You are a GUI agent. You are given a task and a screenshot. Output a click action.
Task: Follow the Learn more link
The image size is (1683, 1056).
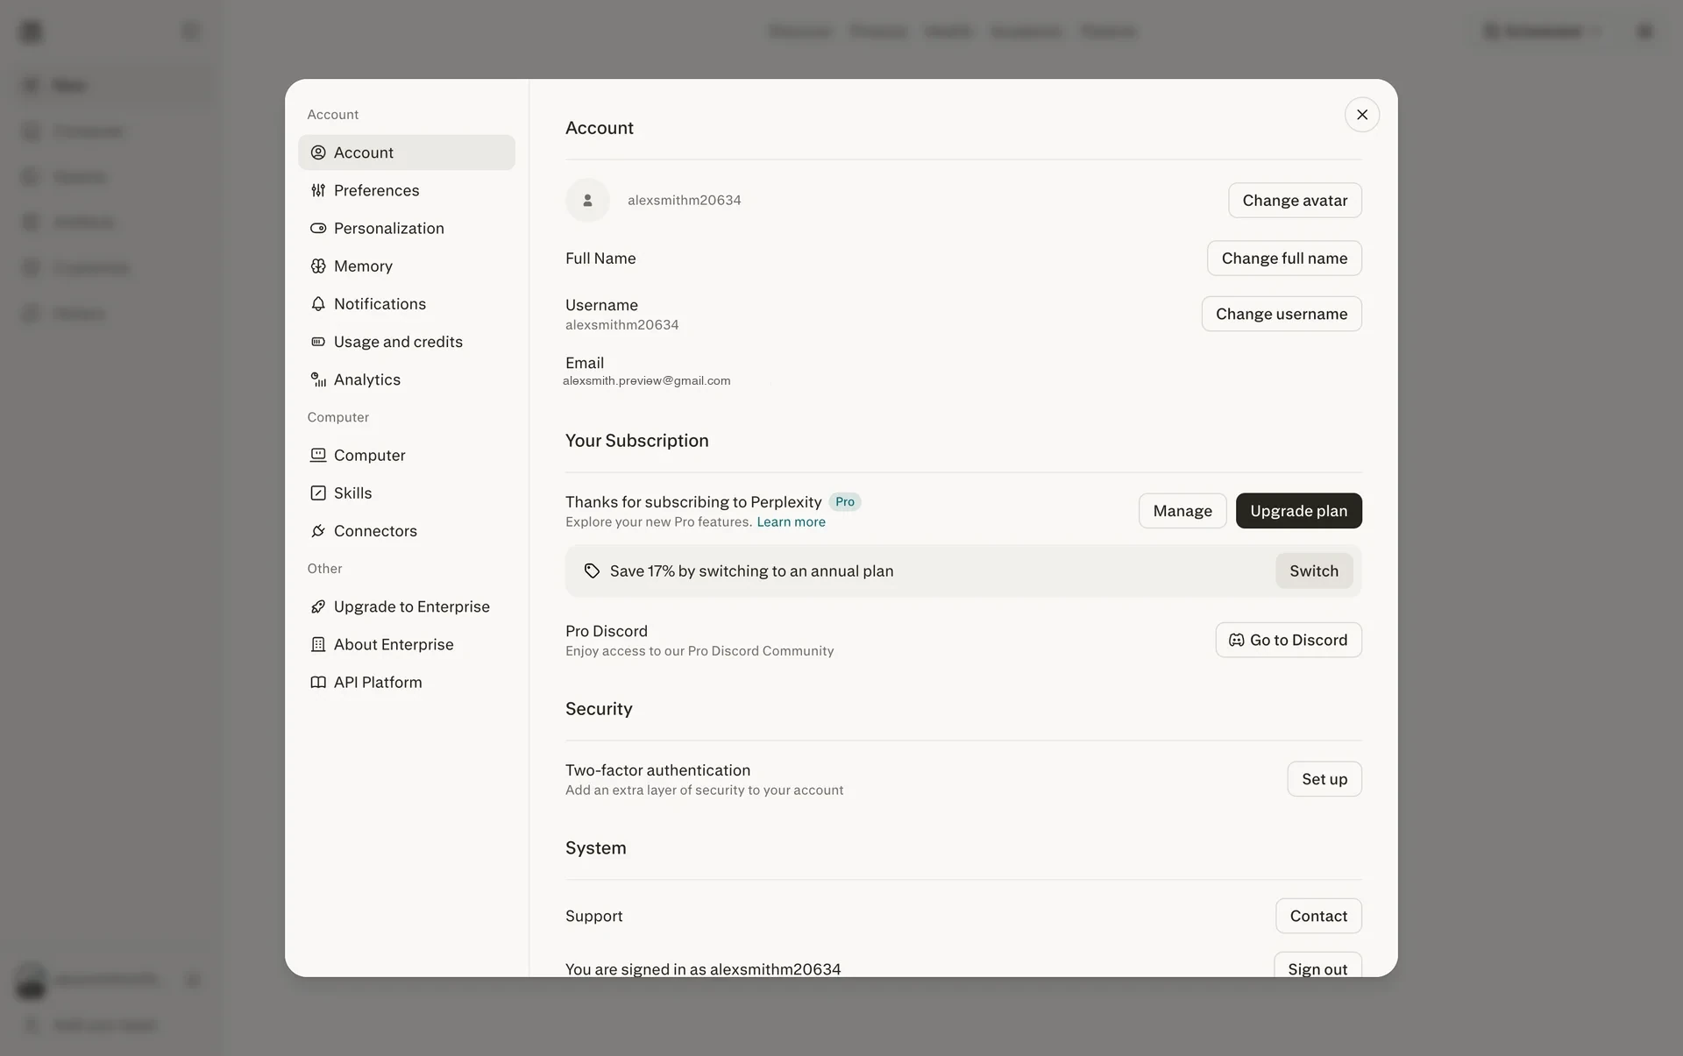point(791,522)
